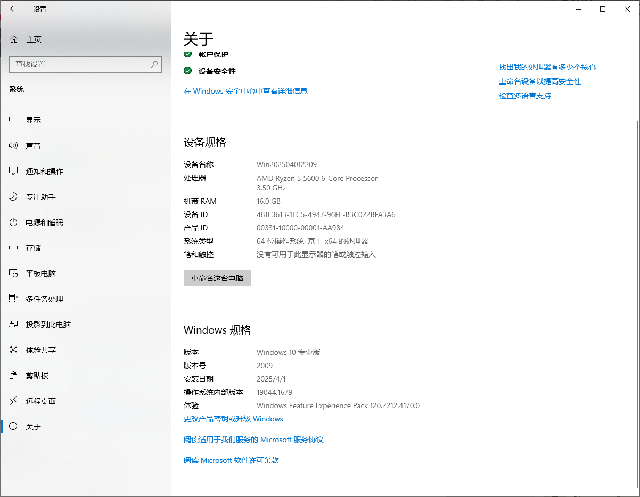Click the Windows 规格 heading
The height and width of the screenshot is (497, 640).
(217, 330)
